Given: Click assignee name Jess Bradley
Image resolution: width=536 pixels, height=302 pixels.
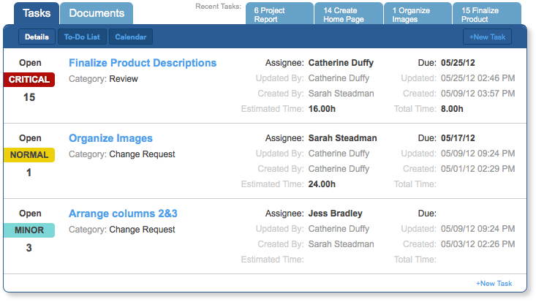Looking at the screenshot, I should pos(335,214).
